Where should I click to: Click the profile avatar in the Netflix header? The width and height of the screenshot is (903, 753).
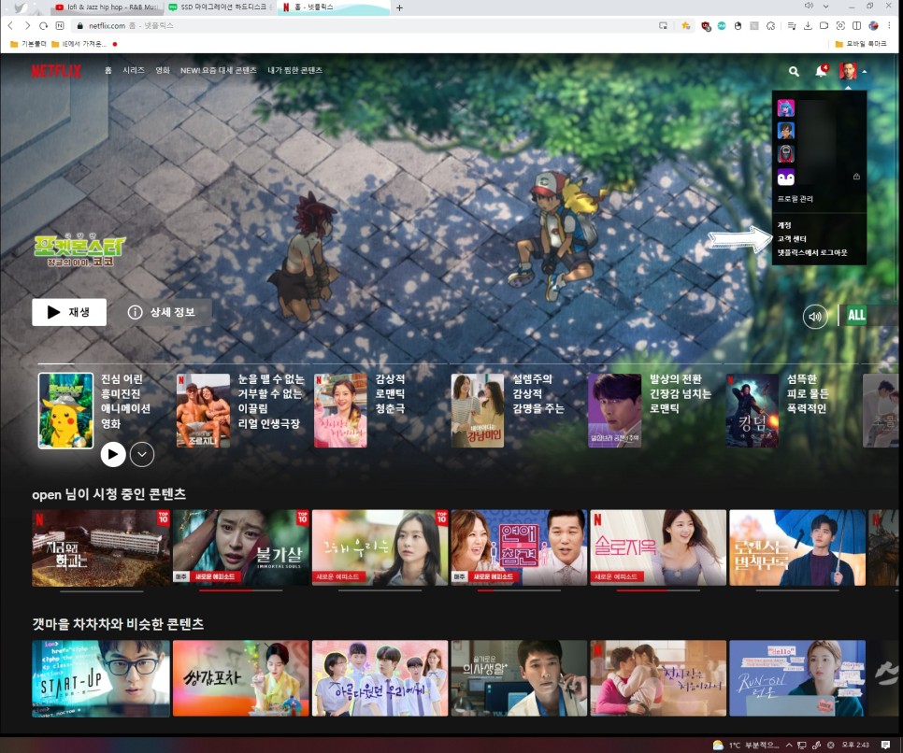848,71
